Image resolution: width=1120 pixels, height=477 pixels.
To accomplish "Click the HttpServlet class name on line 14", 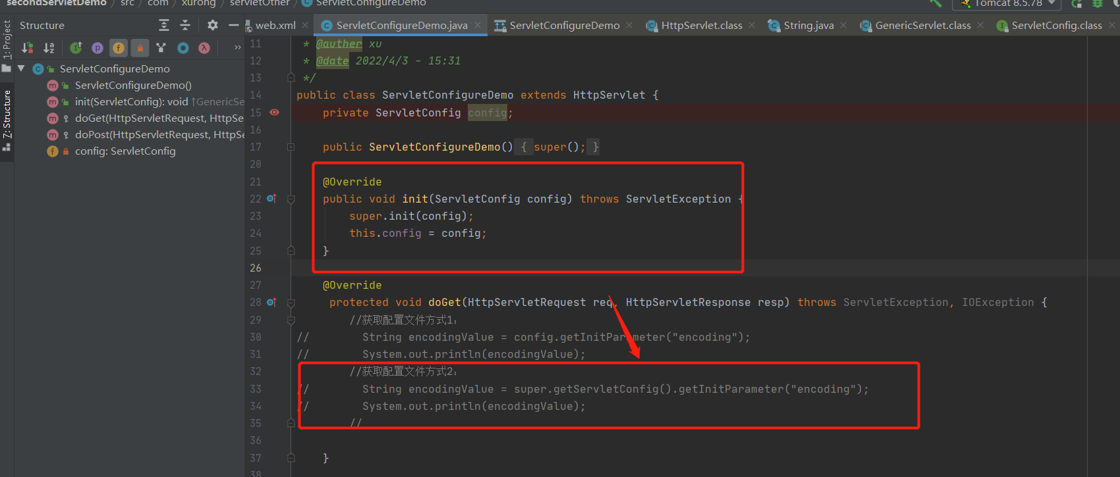I will click(x=609, y=95).
